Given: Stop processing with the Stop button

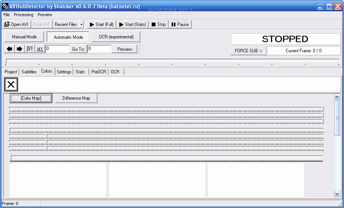Looking at the screenshot, I should (158, 24).
